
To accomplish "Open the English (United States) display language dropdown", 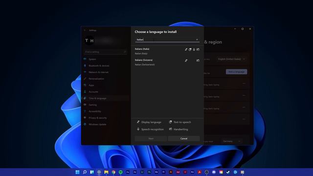I will pyautogui.click(x=231, y=59).
